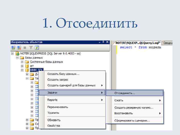
Task: Select the NOTER\SQLEXPRESS server node text
Action: pyautogui.click(x=50, y=53)
